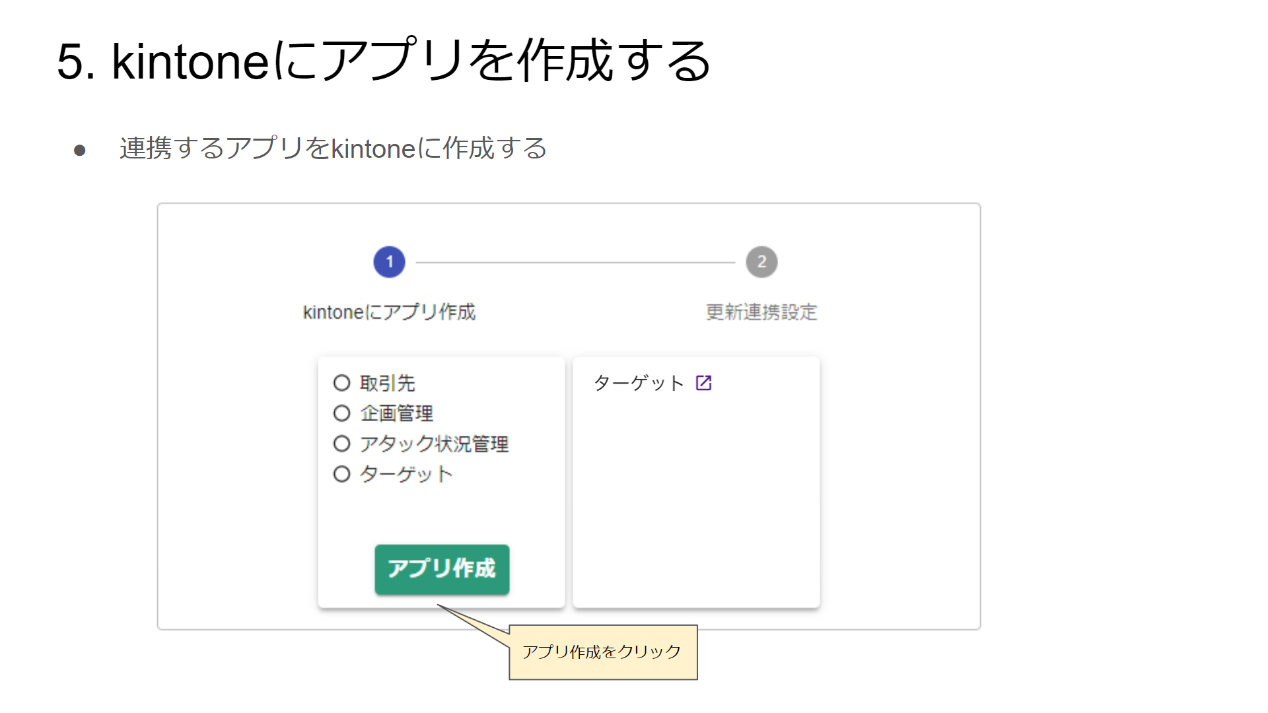The image size is (1268, 713).
Task: Click the 企画管理 option label
Action: click(x=396, y=413)
